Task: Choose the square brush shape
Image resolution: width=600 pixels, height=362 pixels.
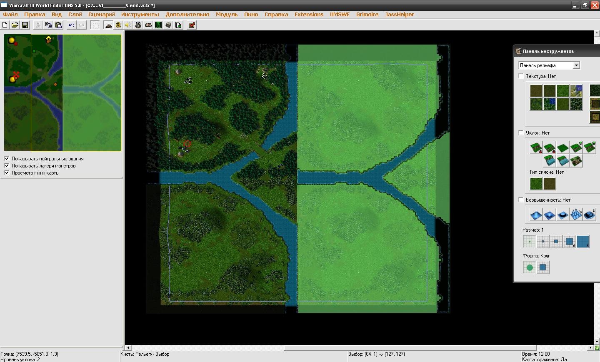Action: coord(543,267)
